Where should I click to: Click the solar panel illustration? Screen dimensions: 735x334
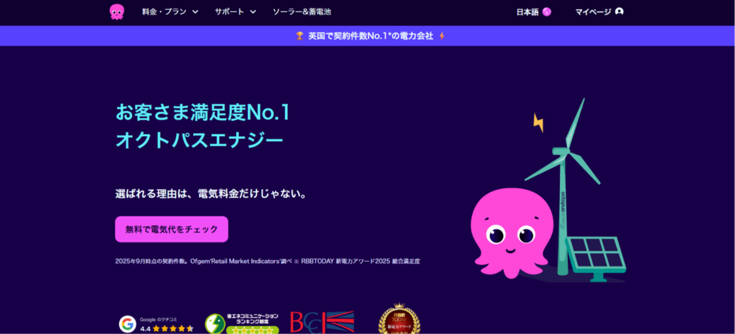point(596,258)
